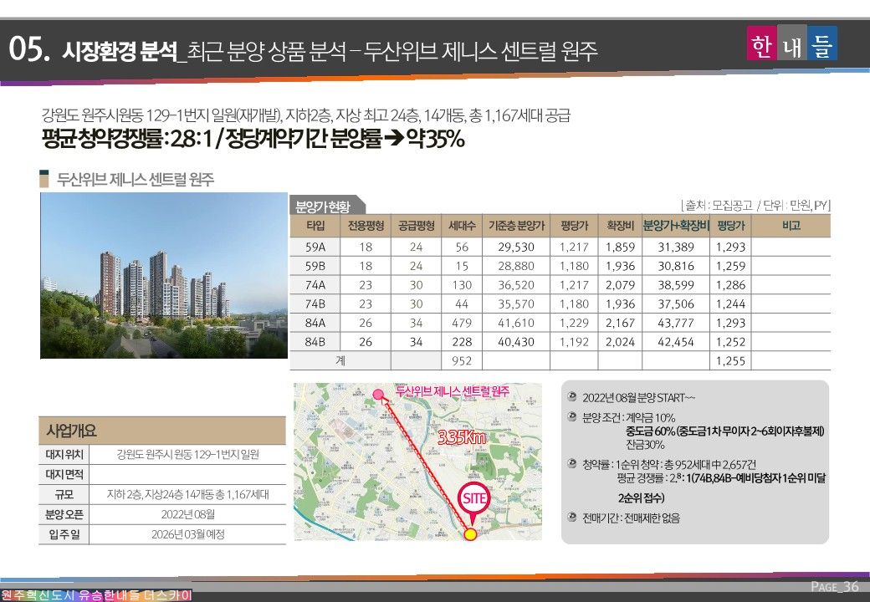The width and height of the screenshot is (870, 602).
Task: Select the 74A type cell
Action: 315,285
